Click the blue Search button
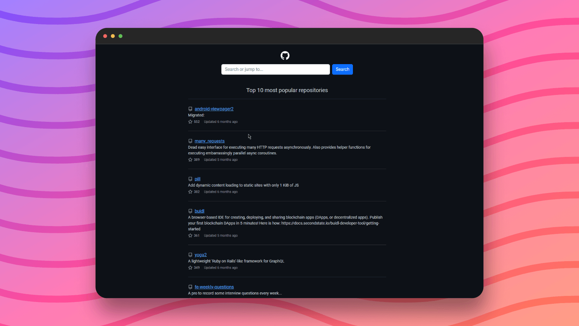 pyautogui.click(x=343, y=69)
